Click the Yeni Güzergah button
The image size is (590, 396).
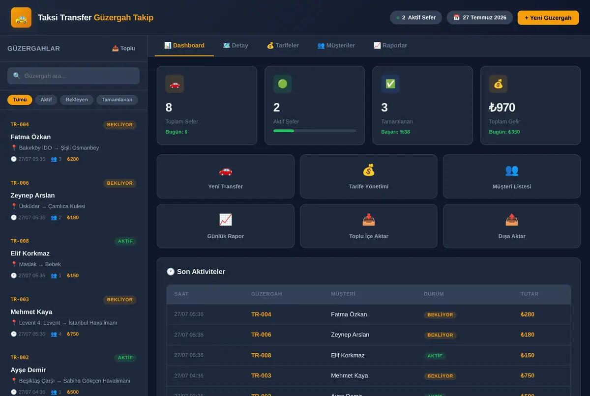click(548, 18)
